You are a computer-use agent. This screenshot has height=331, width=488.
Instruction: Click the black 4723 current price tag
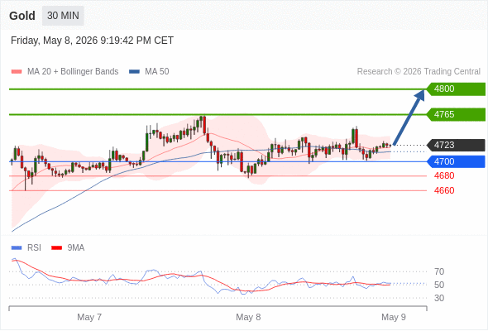pos(456,145)
